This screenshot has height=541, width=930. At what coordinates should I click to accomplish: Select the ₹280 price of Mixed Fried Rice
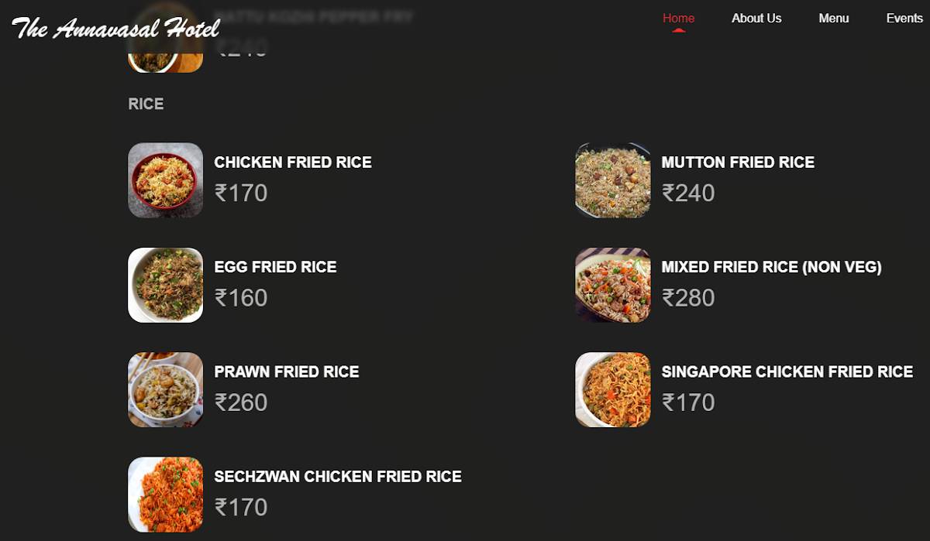click(688, 297)
